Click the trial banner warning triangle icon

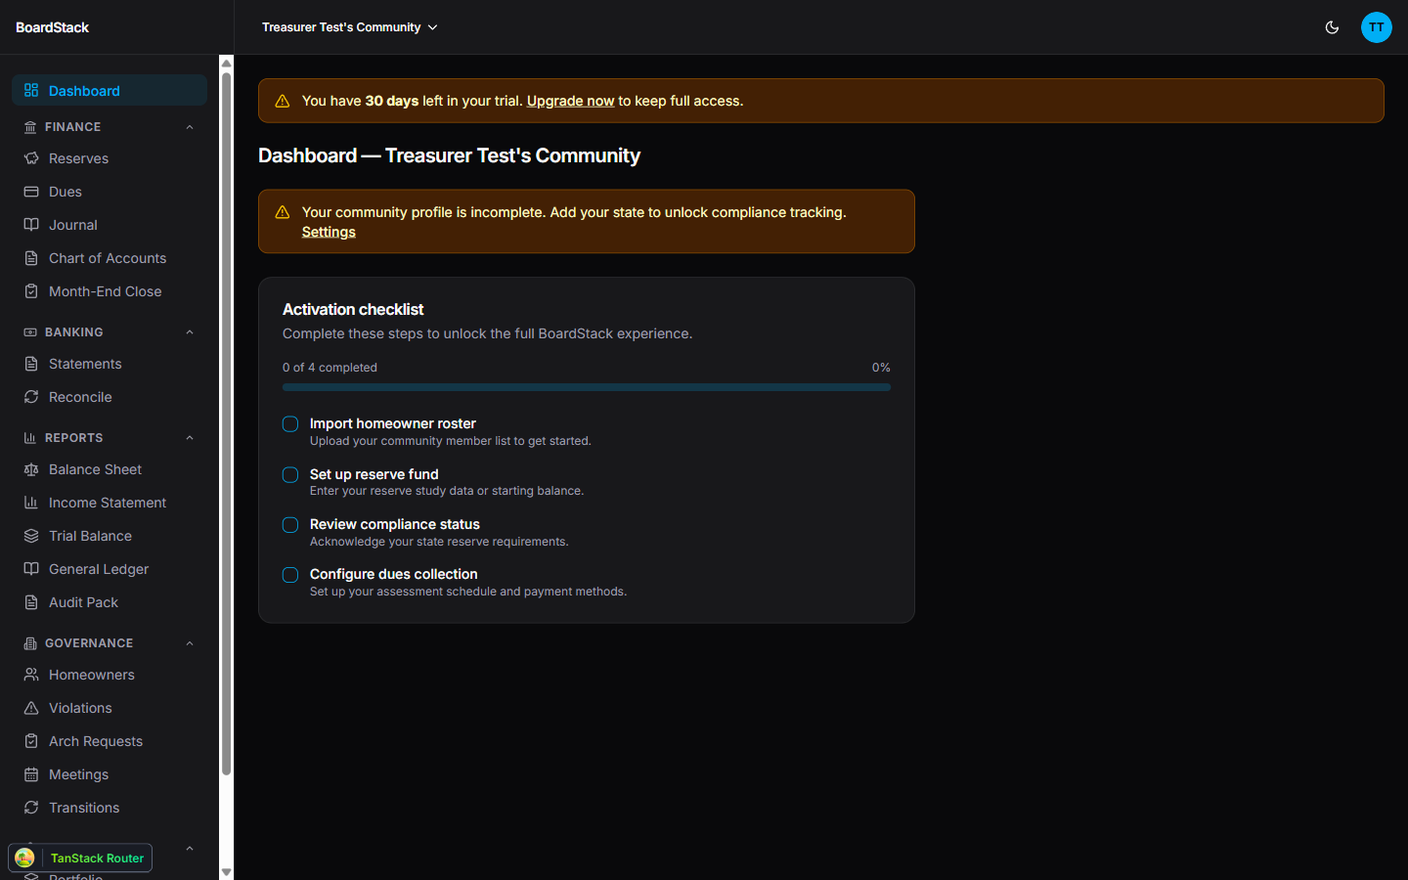tap(283, 102)
